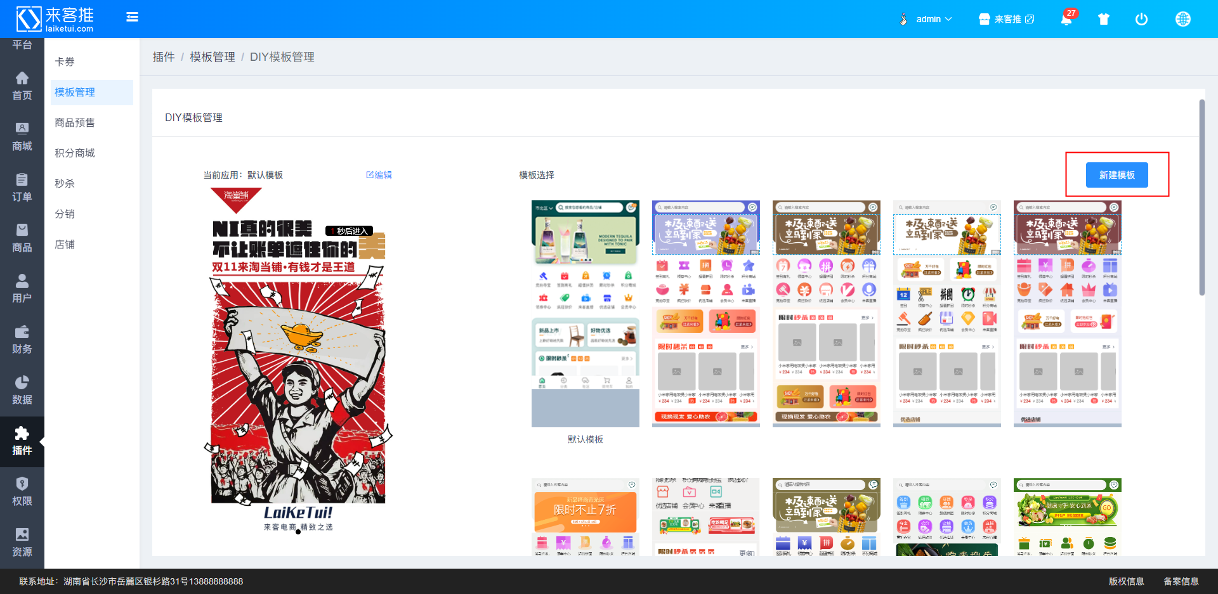The width and height of the screenshot is (1218, 594).
Task: Open 数据 data icon in sidebar
Action: 22,390
